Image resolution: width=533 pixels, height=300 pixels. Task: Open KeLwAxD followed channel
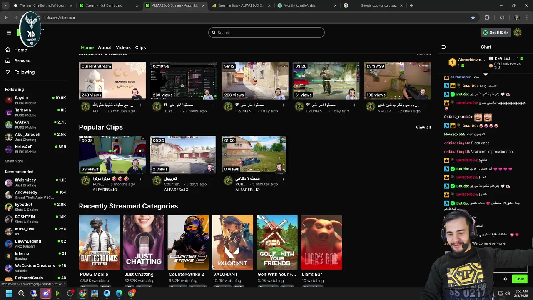coord(35,149)
